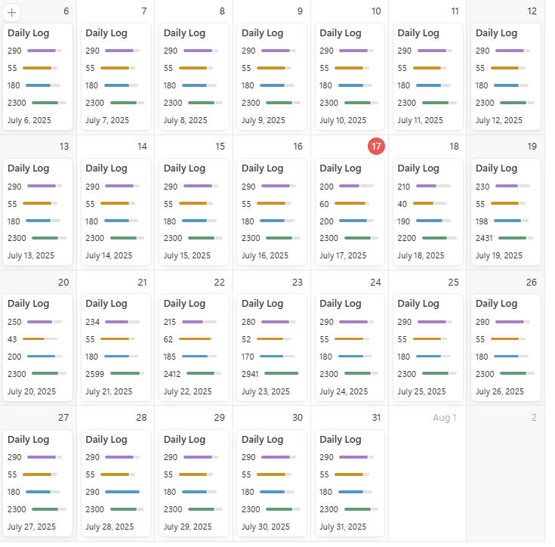Click the blue 290 progress bar on July 28
Viewport: 555px width, 547px height.
[122, 492]
